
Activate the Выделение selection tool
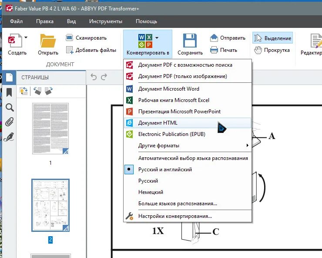[x=272, y=38]
